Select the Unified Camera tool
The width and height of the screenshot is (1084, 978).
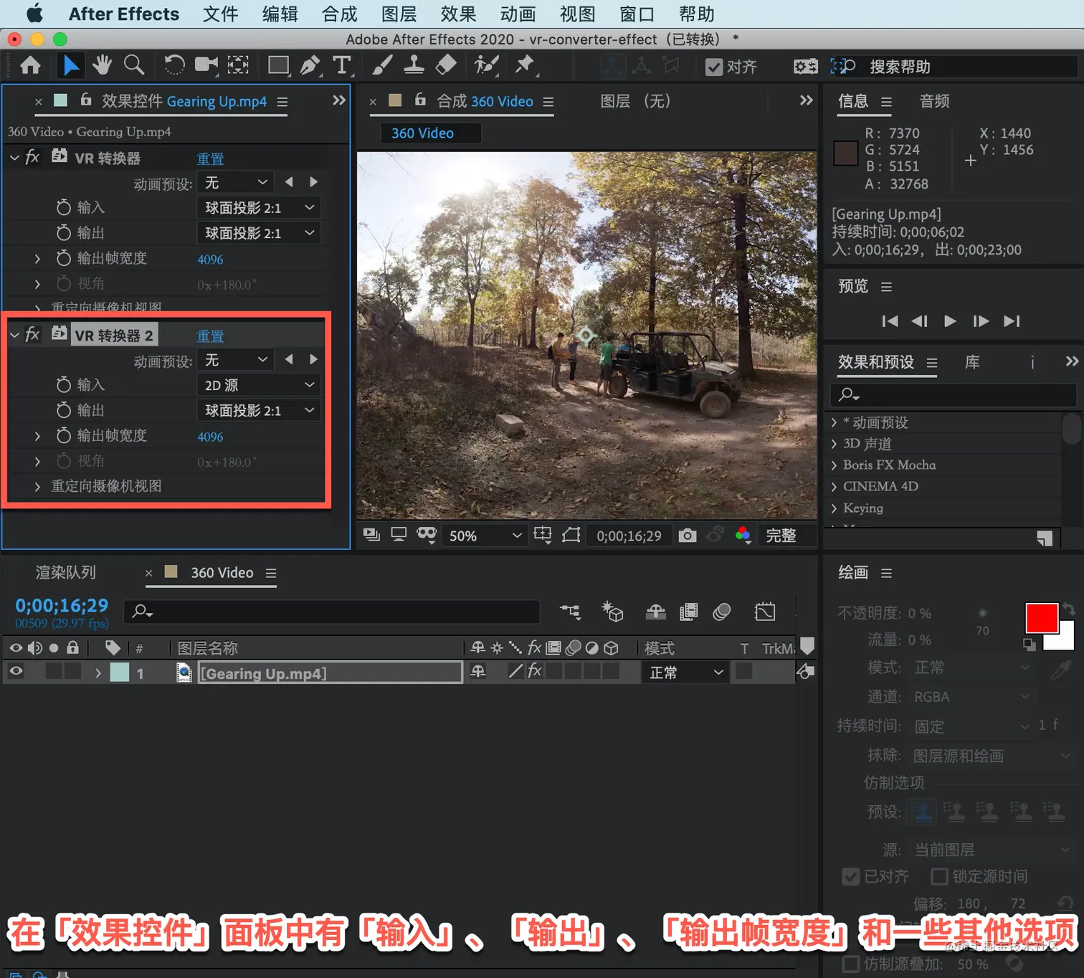coord(206,65)
